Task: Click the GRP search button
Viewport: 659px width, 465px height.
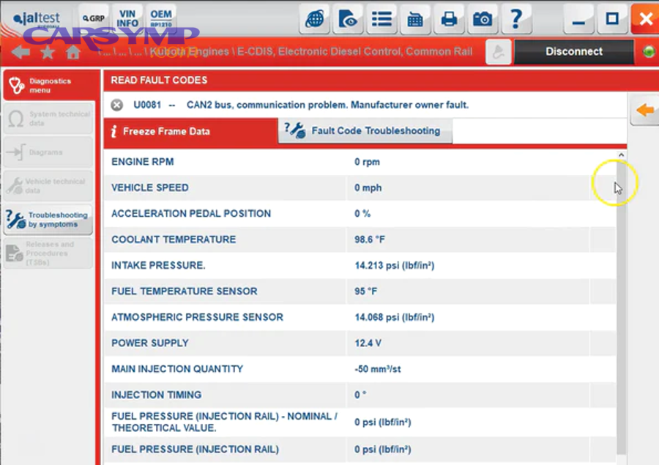Action: coord(94,18)
